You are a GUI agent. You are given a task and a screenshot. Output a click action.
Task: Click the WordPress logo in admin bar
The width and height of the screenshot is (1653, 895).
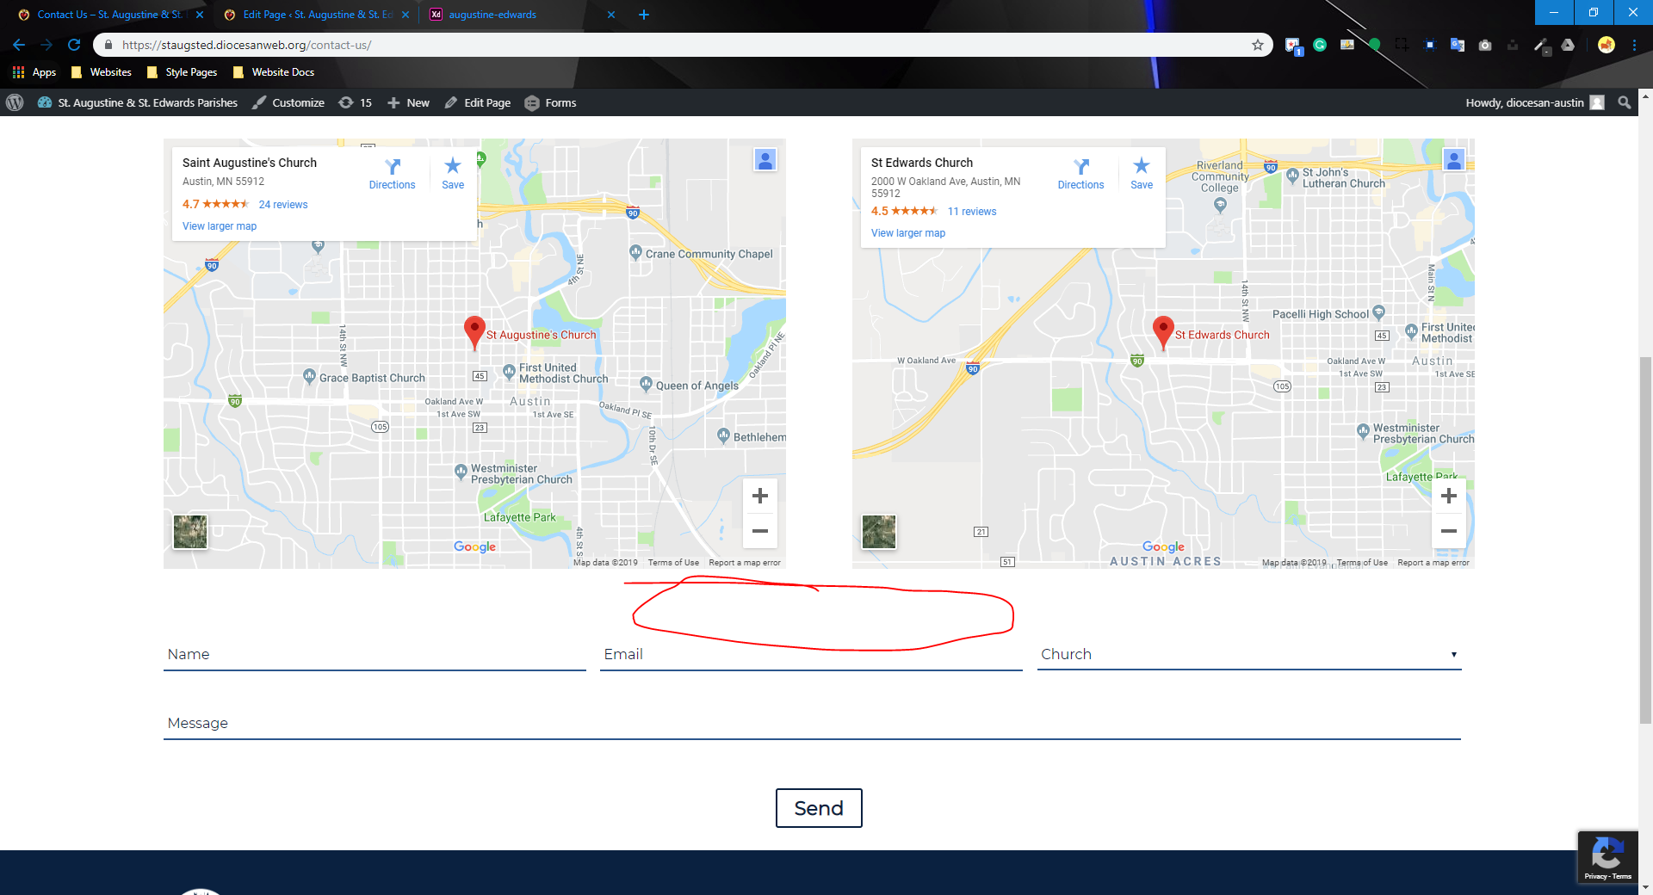pyautogui.click(x=15, y=102)
